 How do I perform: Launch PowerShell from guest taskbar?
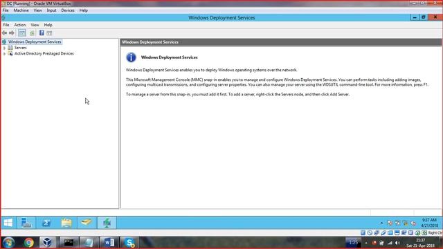(46, 223)
